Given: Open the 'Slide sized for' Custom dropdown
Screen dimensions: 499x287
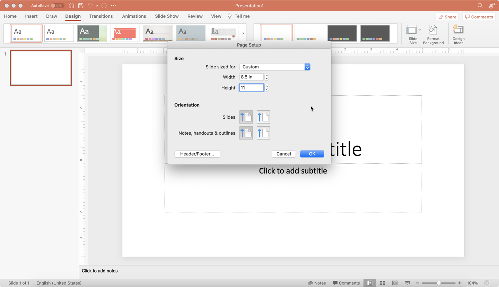Looking at the screenshot, I should pyautogui.click(x=275, y=67).
